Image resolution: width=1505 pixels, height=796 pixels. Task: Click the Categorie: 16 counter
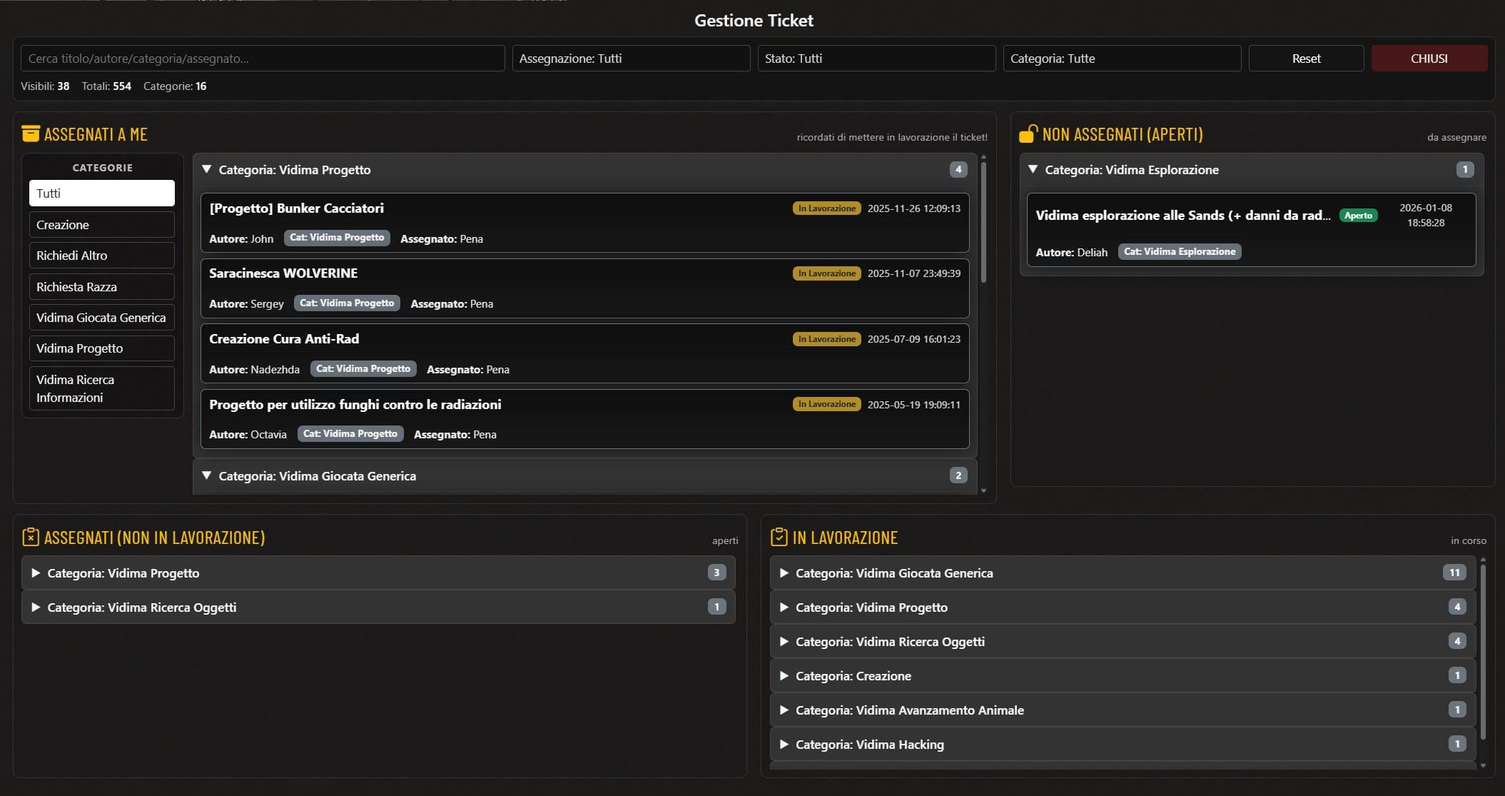coord(175,86)
